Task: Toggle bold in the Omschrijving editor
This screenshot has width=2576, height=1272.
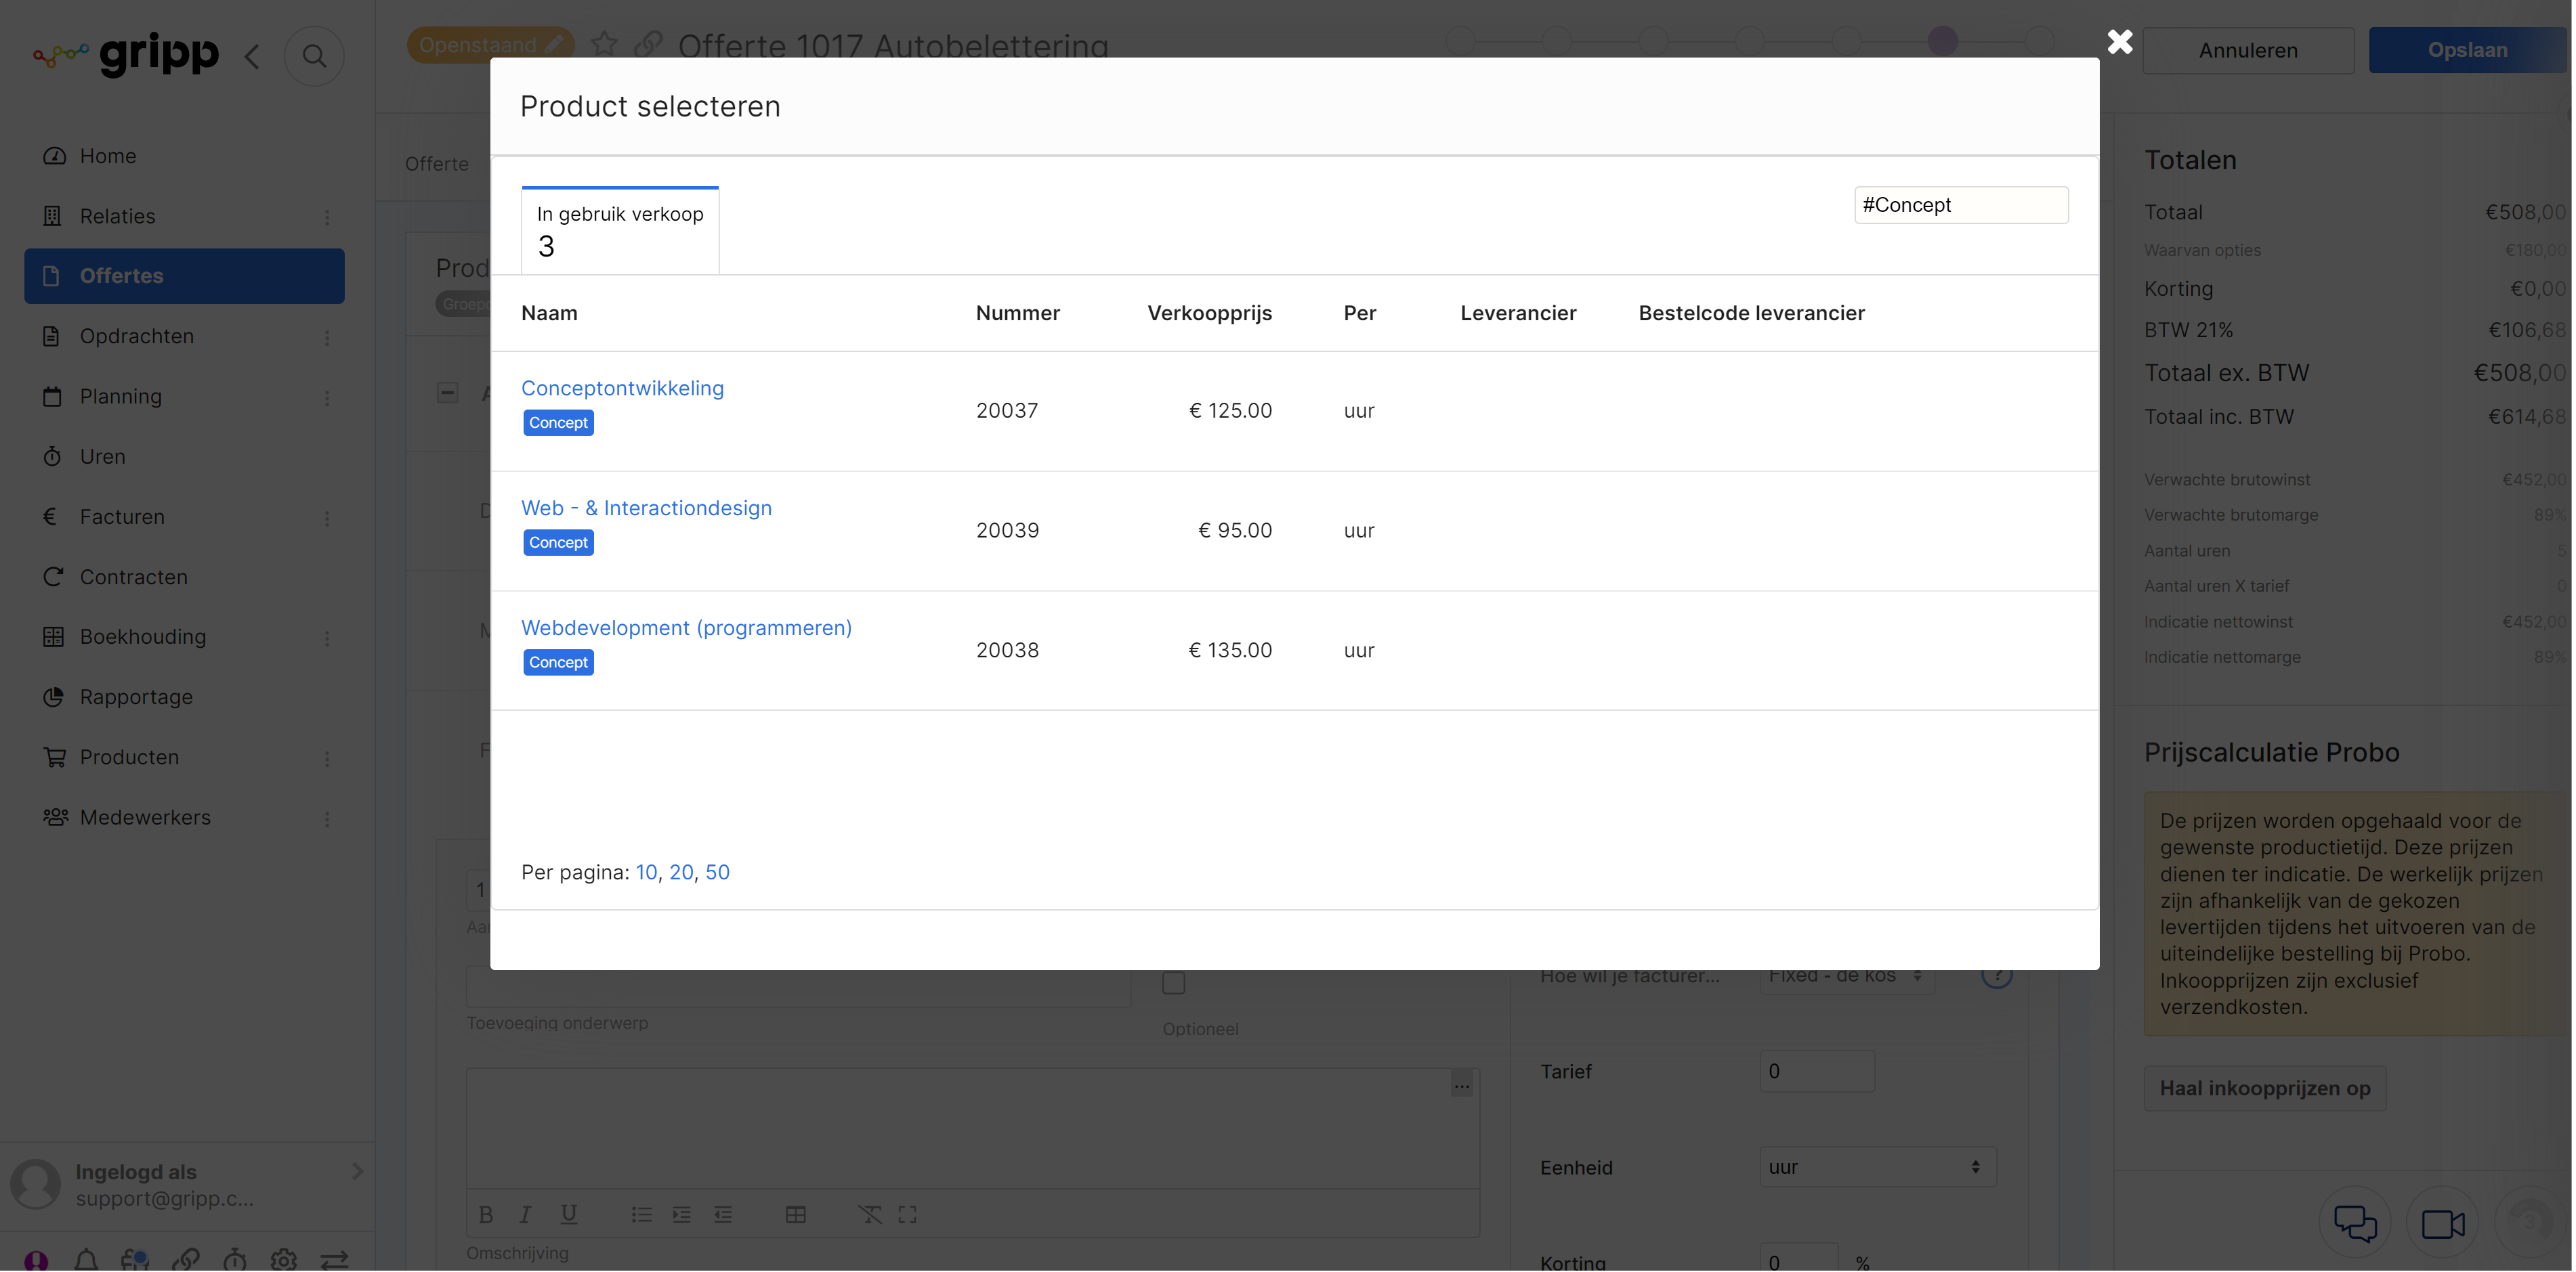Action: (486, 1214)
